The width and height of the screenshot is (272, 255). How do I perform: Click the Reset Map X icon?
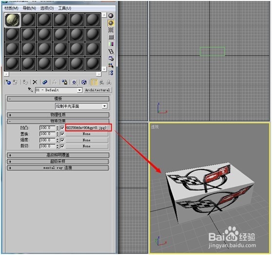click(35, 82)
